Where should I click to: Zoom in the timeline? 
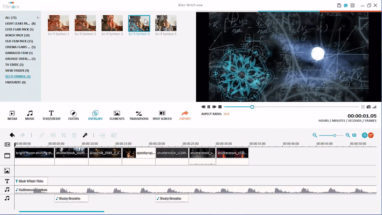click(x=348, y=135)
